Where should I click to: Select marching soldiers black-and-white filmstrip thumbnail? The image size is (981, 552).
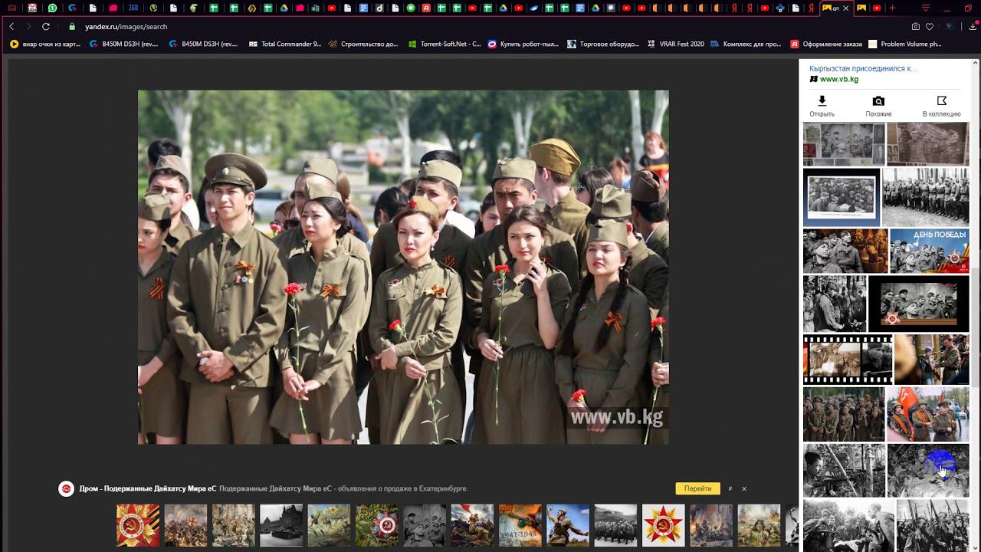coord(615,525)
